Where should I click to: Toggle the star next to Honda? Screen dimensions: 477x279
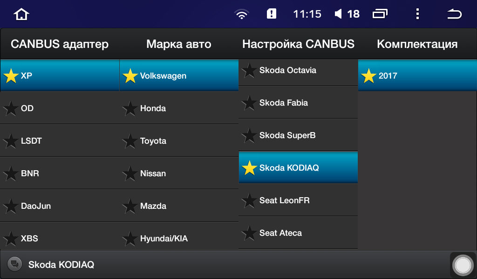(130, 108)
